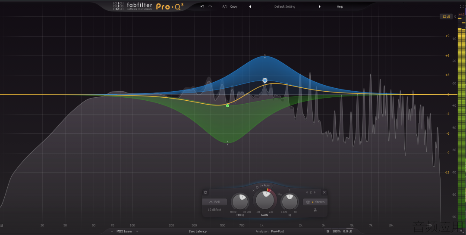Click the output options icon in bottom bar
Viewport: 466px width, 235px height.
(x=328, y=232)
